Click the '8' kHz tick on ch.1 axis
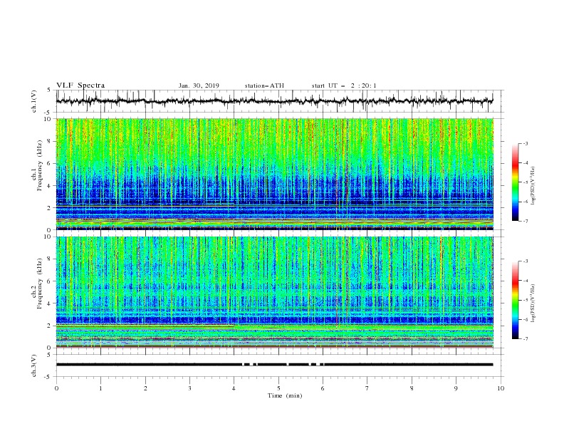This screenshot has width=564, height=436. click(x=49, y=141)
